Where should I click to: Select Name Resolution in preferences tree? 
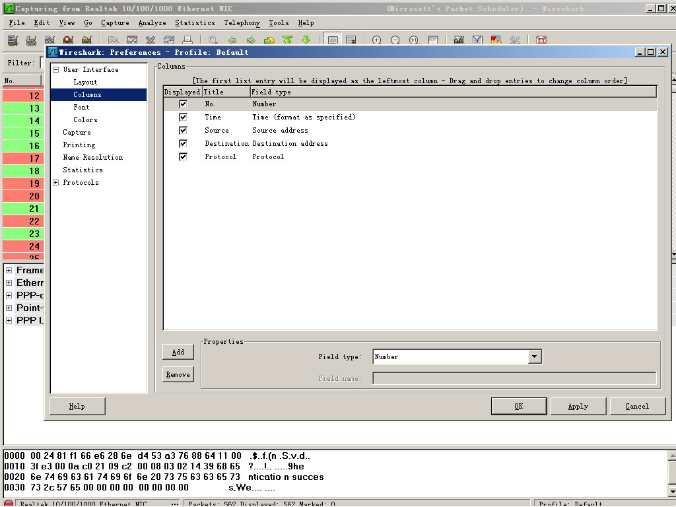[x=92, y=157]
